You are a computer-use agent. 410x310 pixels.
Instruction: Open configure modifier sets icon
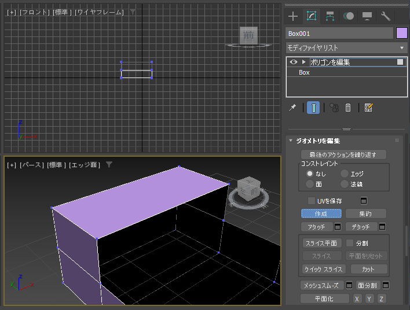pos(368,108)
